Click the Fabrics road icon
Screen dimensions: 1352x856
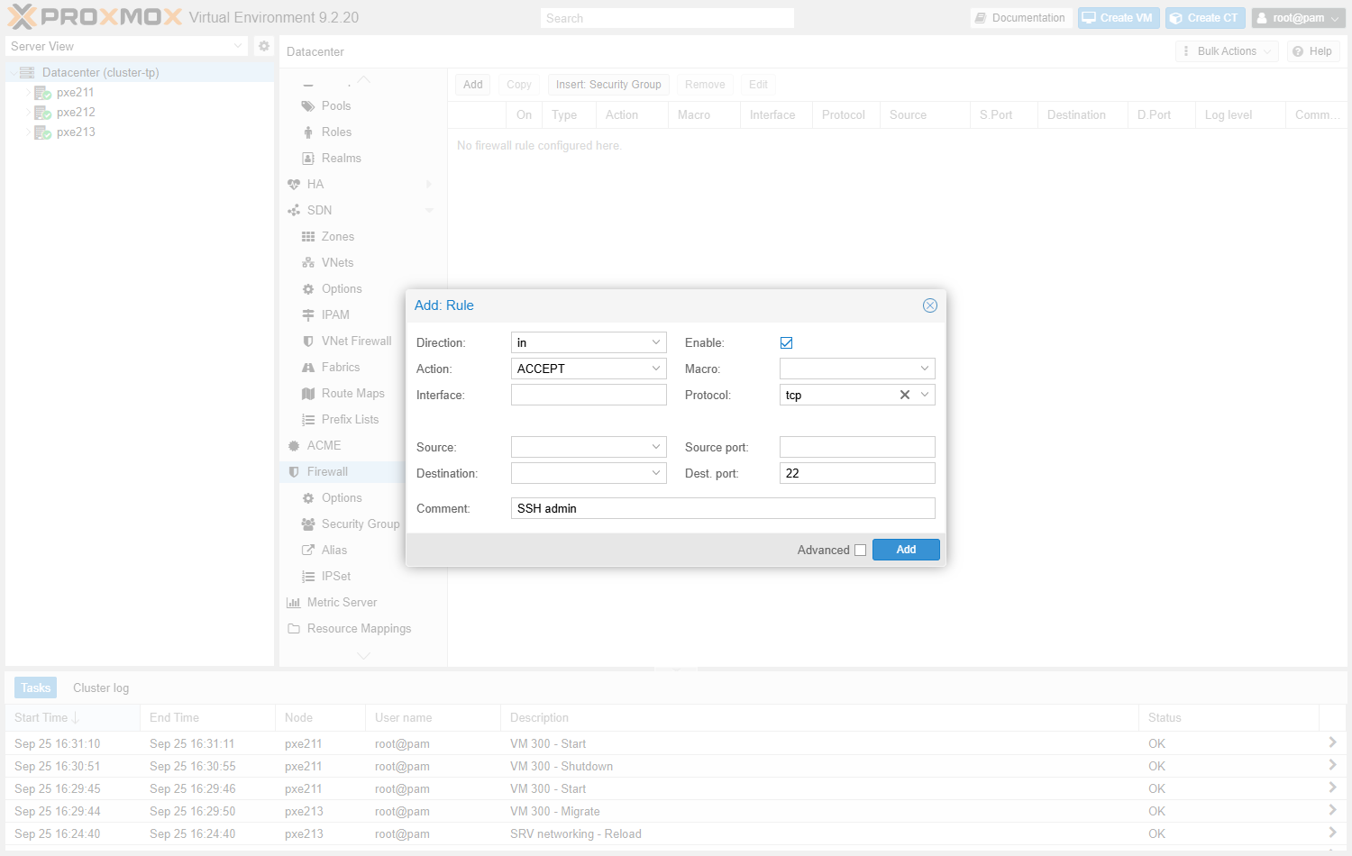click(308, 368)
